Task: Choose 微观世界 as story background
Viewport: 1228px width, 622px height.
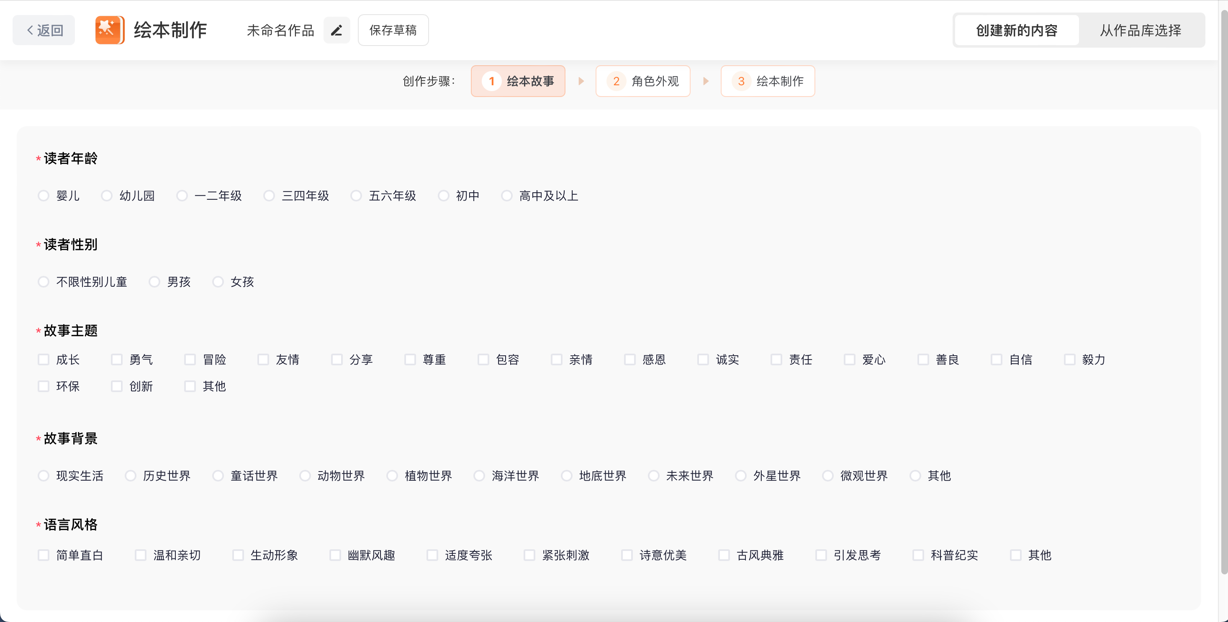Action: 828,476
